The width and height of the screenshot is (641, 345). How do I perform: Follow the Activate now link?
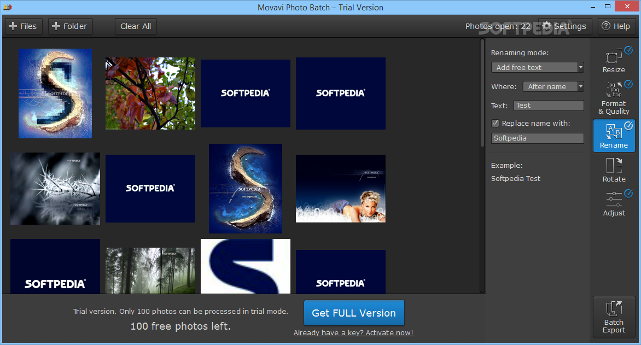tap(354, 333)
